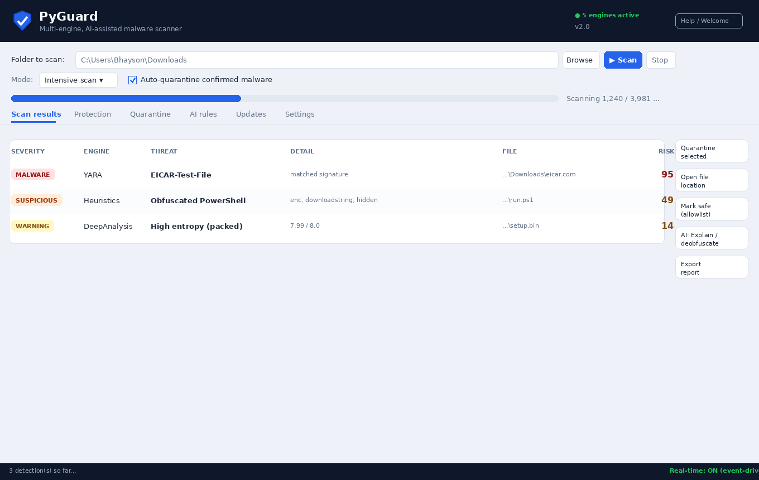759x480 pixels.
Task: Start scanning with the Scan button
Action: tap(623, 60)
